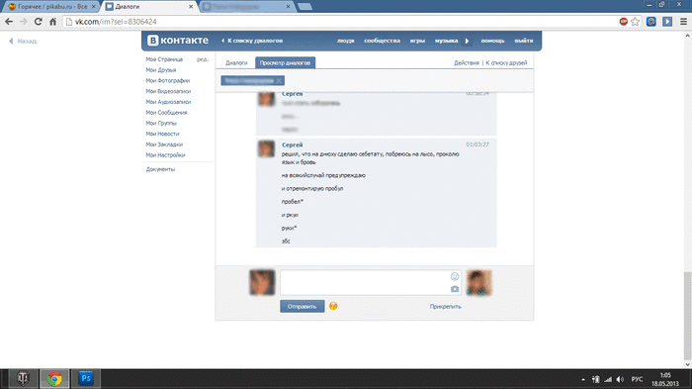Screen dimensions: 692x389
Task: Open World of Tanks from the taskbar
Action: (x=23, y=379)
